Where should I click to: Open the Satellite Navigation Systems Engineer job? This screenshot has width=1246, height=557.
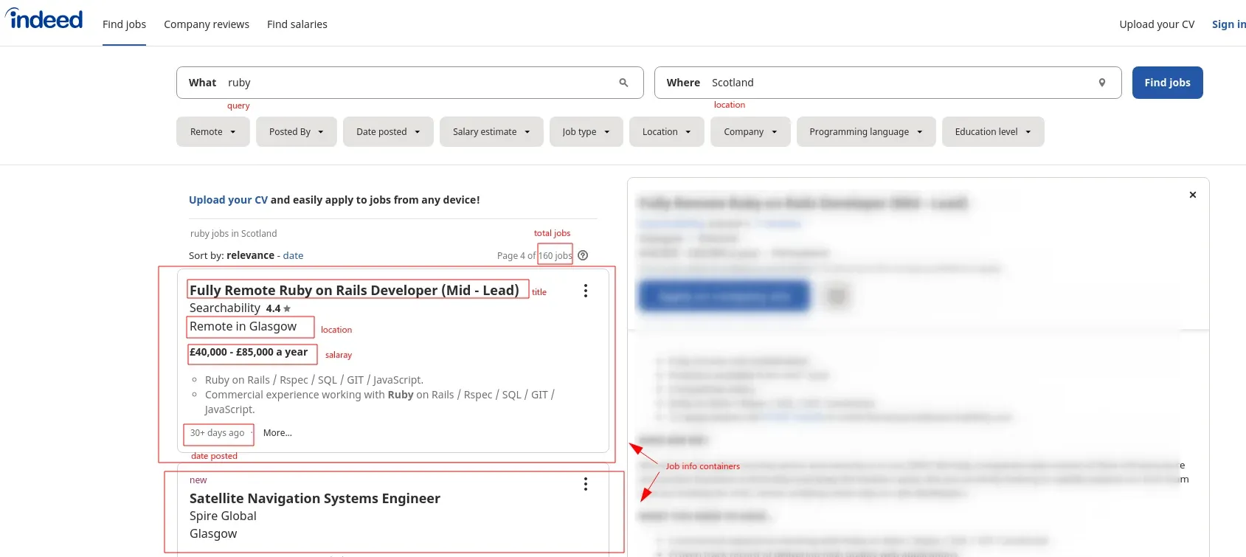(x=315, y=499)
